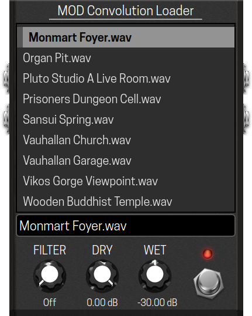The height and width of the screenshot is (316, 252).
Task: Click the upper left audio input jack
Action: point(6,78)
